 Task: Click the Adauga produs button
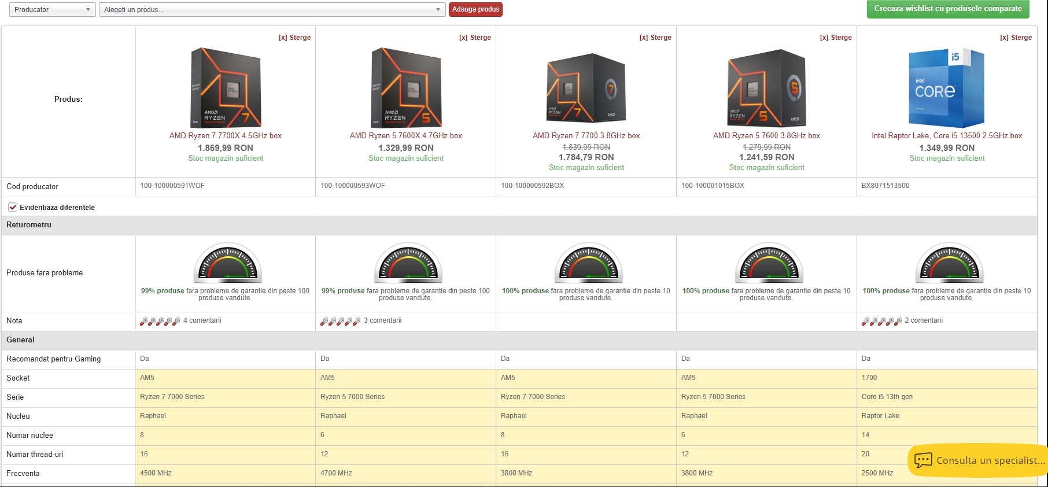[x=475, y=10]
